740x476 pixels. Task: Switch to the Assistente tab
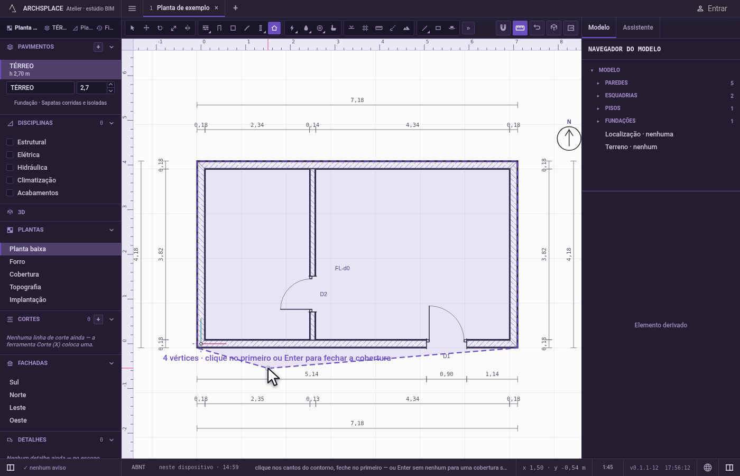[x=638, y=28]
